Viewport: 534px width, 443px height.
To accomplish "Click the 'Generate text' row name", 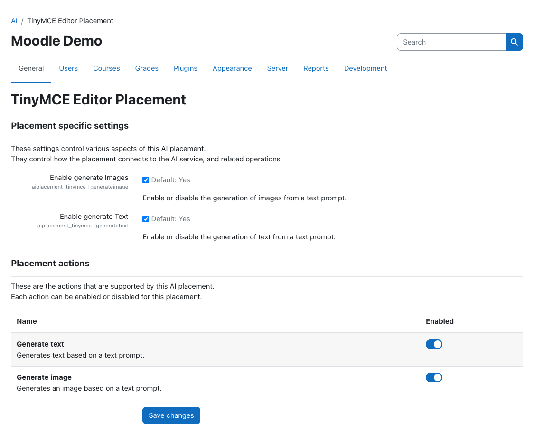I will click(40, 344).
